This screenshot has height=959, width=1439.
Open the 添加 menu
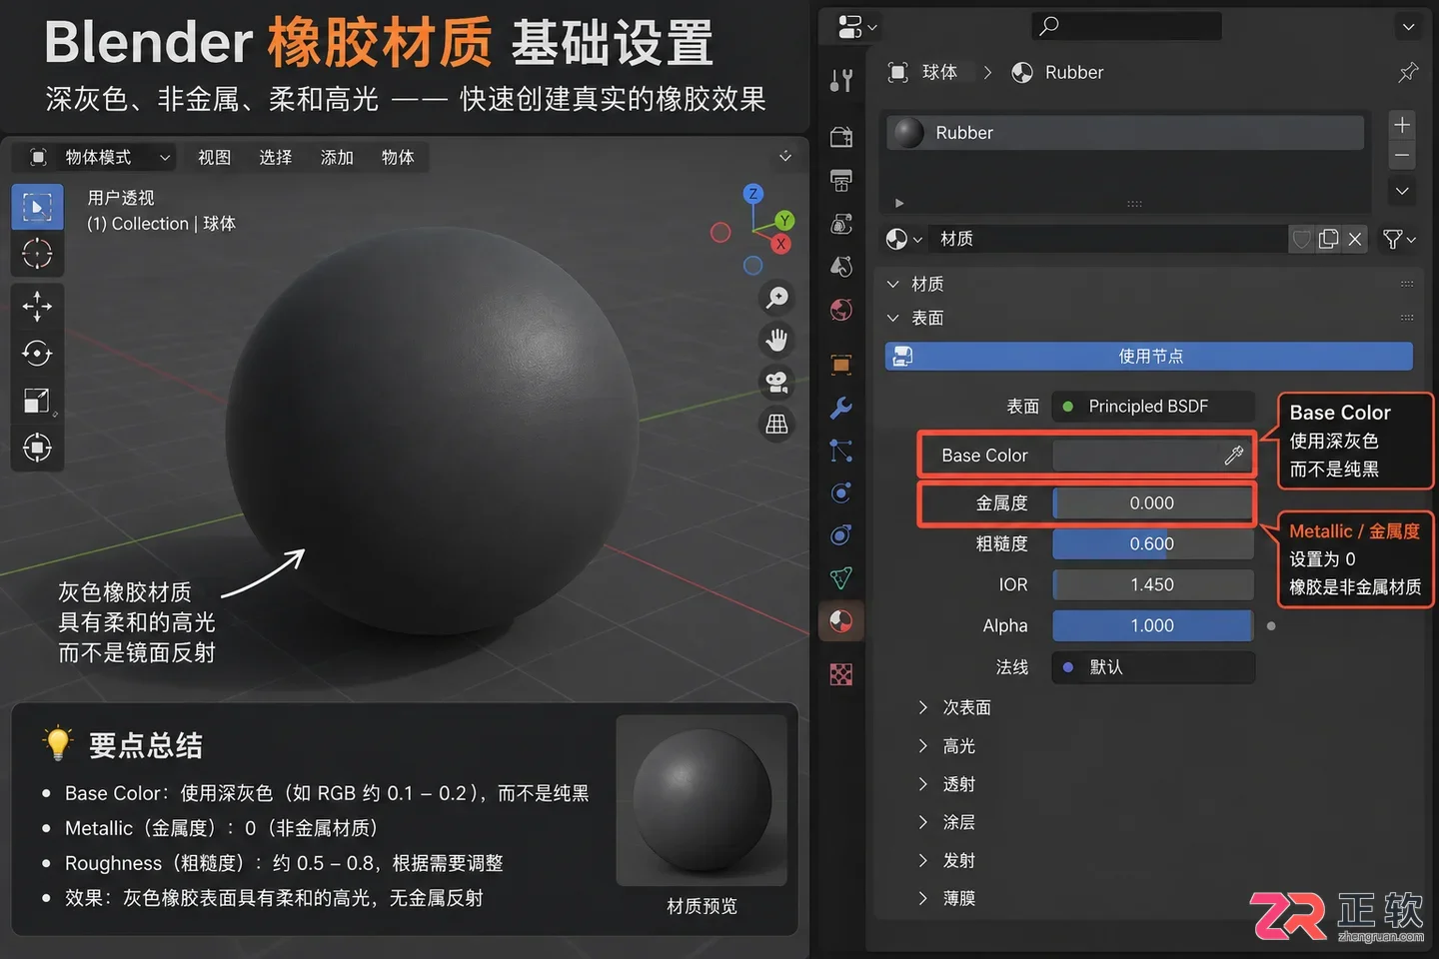(x=337, y=157)
